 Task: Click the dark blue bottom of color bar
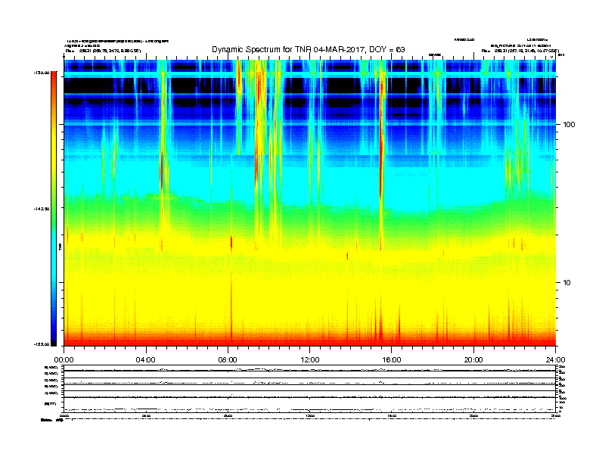click(x=54, y=338)
